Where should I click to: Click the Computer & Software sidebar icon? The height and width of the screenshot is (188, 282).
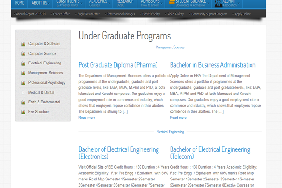(23, 44)
